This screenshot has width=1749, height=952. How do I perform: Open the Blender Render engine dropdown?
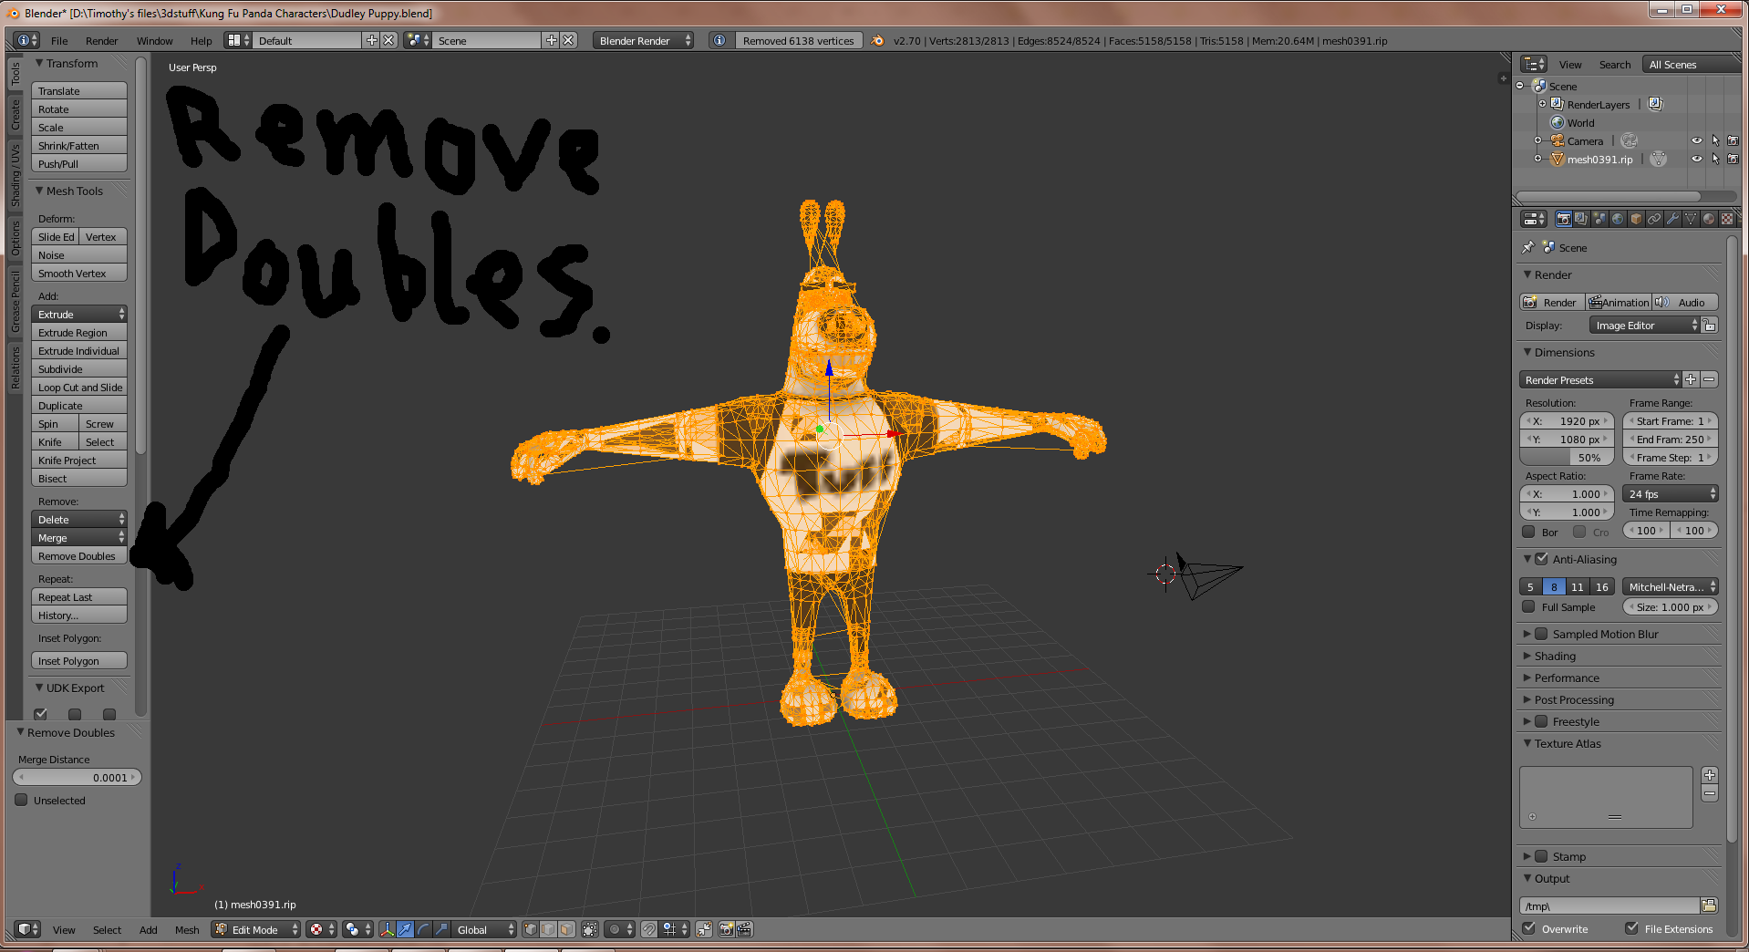pos(643,40)
